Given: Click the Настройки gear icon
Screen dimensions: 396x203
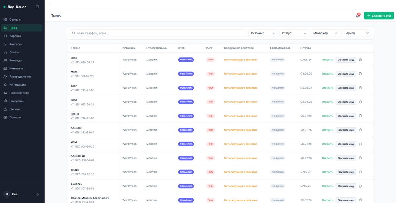Looking at the screenshot, I should [x=5, y=101].
